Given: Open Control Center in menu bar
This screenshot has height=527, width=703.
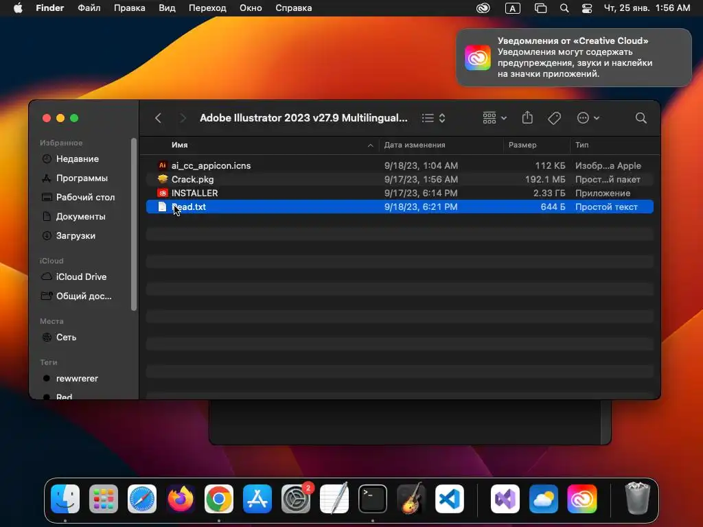Looking at the screenshot, I should pos(586,8).
